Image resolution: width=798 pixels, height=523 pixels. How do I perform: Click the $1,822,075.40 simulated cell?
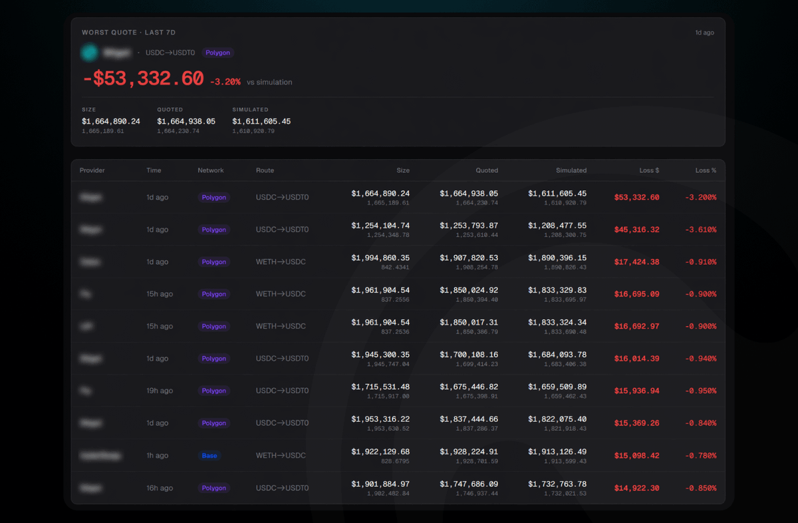pos(557,419)
